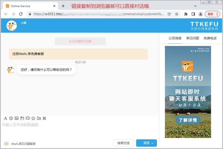Reload the page with the refresh button
The height and width of the screenshot is (149, 223).
point(21,14)
